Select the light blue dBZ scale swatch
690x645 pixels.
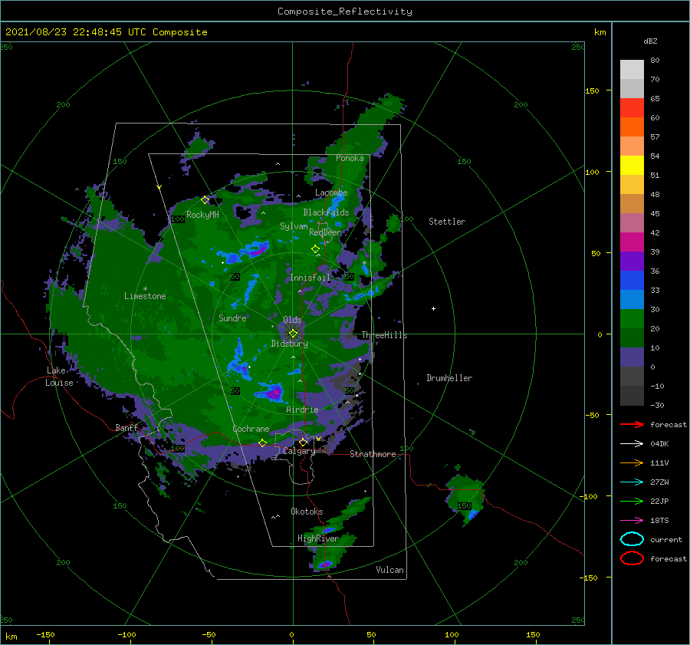tap(632, 299)
